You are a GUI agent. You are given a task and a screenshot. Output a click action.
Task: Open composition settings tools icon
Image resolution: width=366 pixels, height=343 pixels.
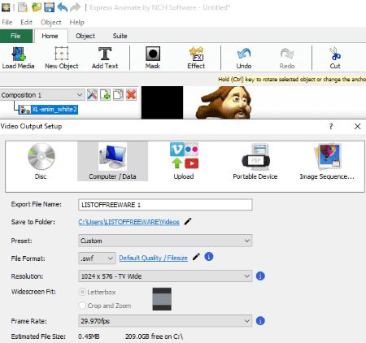(x=92, y=95)
